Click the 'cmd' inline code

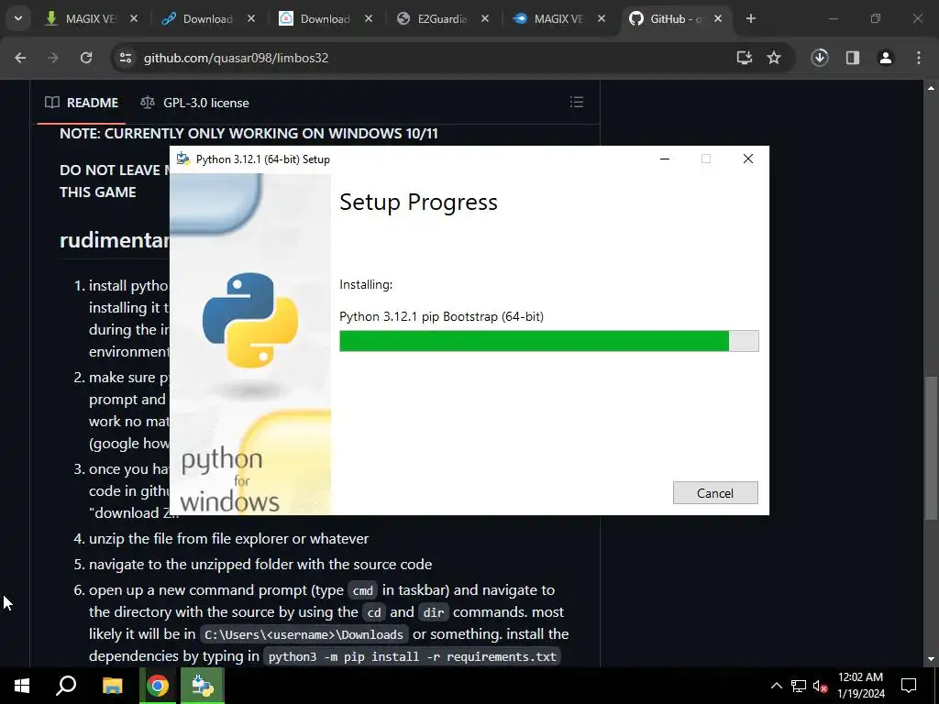point(363,591)
